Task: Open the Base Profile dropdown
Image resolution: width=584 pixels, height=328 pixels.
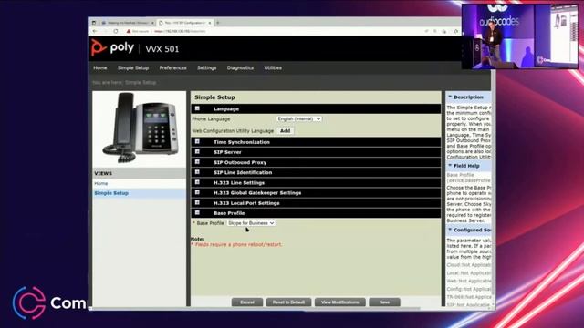Action: 251,223
